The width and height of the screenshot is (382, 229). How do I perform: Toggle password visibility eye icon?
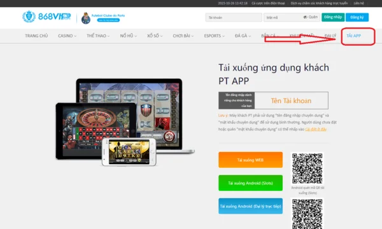tap(305, 17)
